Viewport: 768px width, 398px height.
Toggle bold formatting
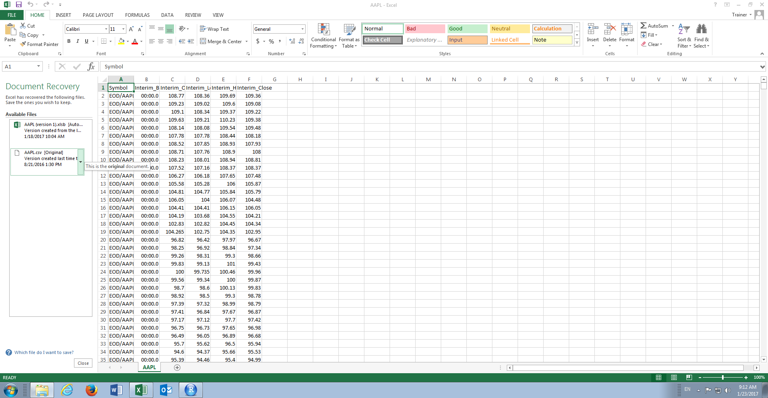pyautogui.click(x=69, y=41)
